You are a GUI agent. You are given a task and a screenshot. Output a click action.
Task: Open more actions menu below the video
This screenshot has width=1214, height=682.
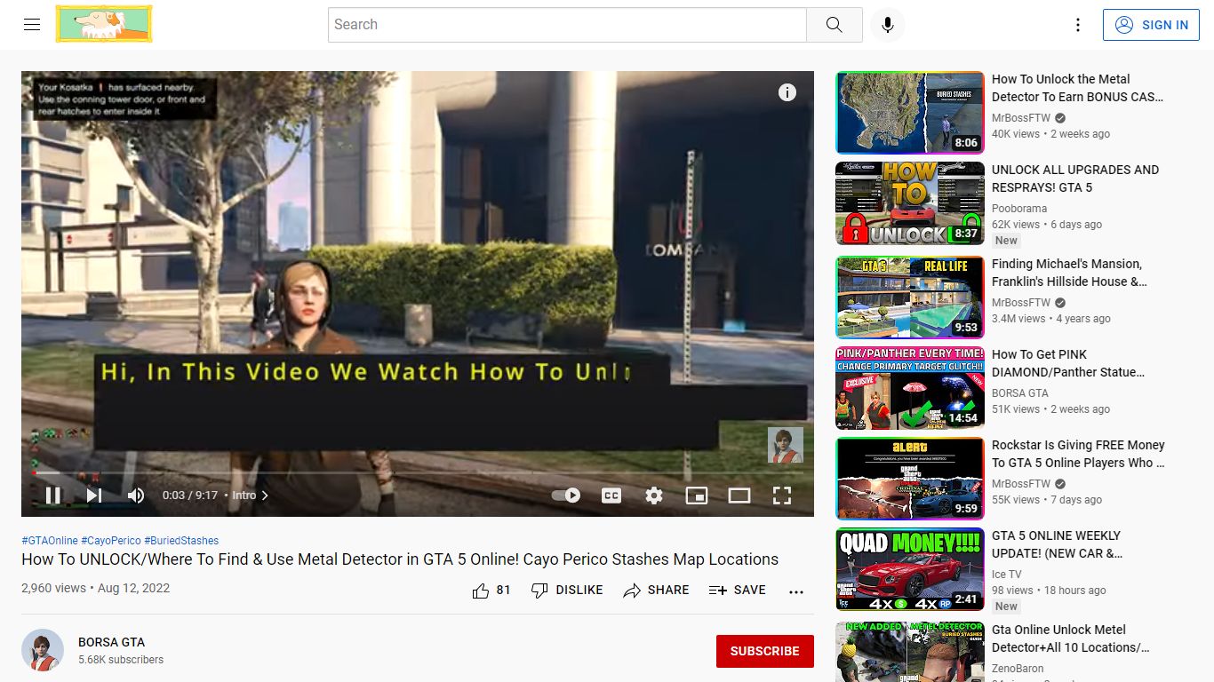pos(796,591)
